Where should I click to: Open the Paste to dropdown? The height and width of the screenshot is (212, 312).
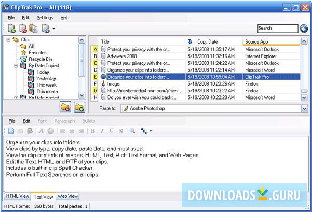[304, 109]
